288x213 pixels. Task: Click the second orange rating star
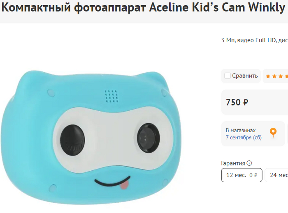point(274,76)
